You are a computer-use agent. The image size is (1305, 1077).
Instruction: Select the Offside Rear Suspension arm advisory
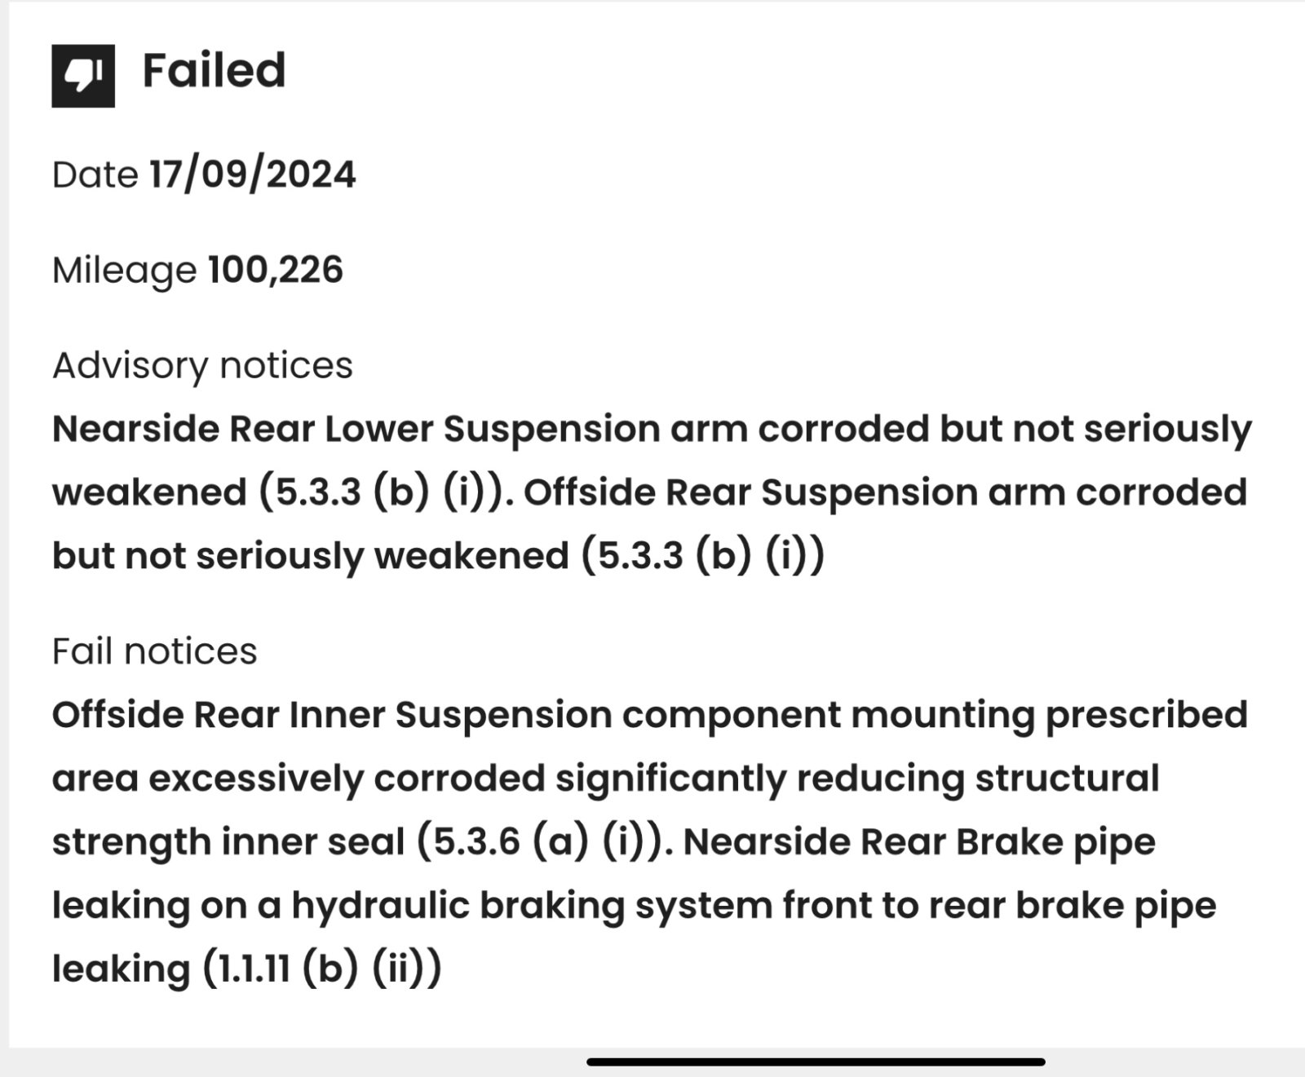[x=650, y=523]
